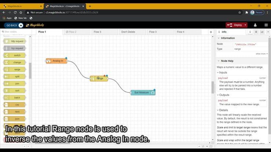Open the hamburger main menu
The height and width of the screenshot is (152, 271).
tap(266, 25)
